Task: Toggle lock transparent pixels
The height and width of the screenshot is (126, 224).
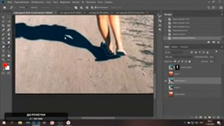Action: pyautogui.click(x=175, y=62)
